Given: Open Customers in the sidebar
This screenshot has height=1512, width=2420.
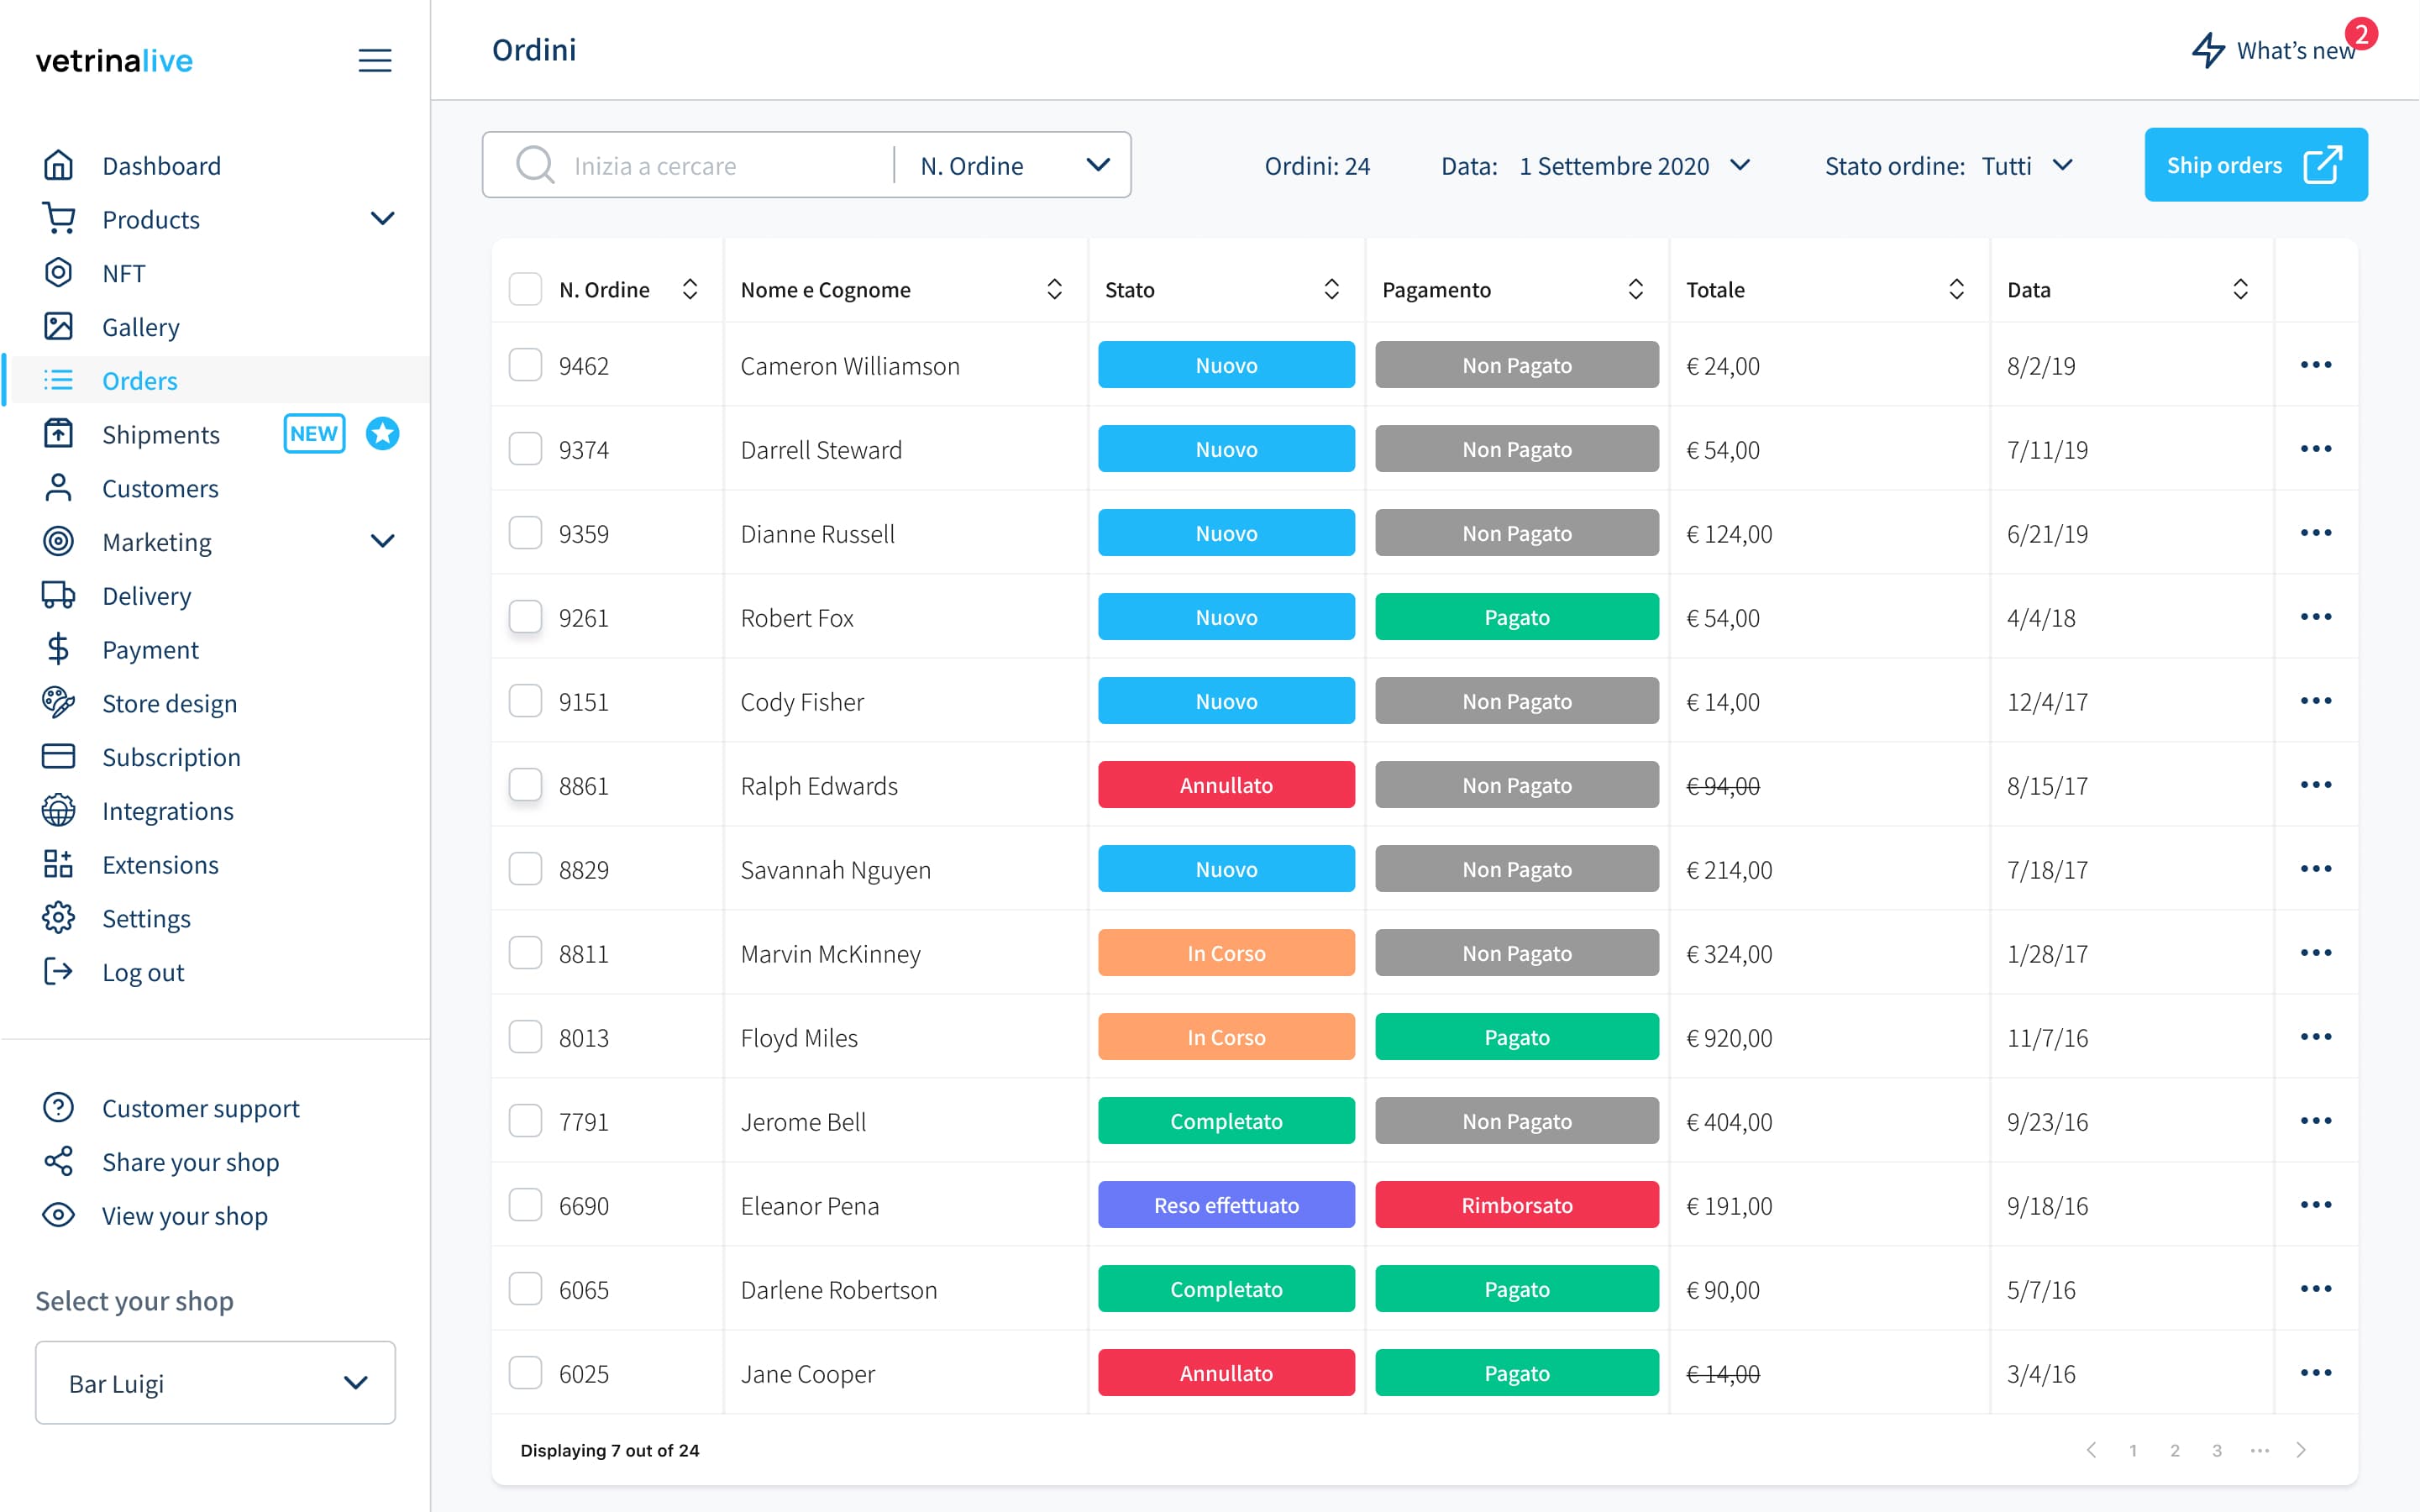Looking at the screenshot, I should (160, 488).
